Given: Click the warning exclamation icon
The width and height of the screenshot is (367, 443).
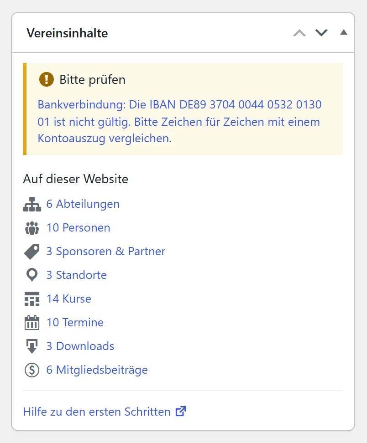Looking at the screenshot, I should 47,79.
